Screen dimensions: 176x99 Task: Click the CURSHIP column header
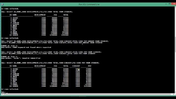click(x=76, y=66)
